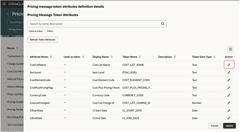Open the hamburger navigation menu
Screen dimensions: 240x132
tap(4, 4)
